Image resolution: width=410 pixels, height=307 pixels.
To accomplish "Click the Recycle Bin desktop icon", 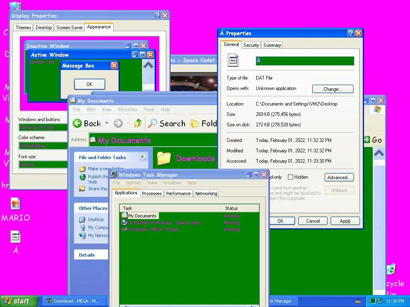I will coord(391,269).
